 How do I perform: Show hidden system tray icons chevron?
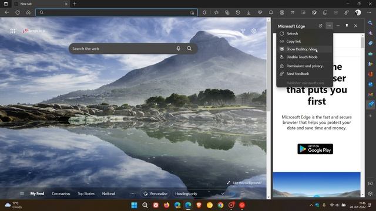point(311,205)
